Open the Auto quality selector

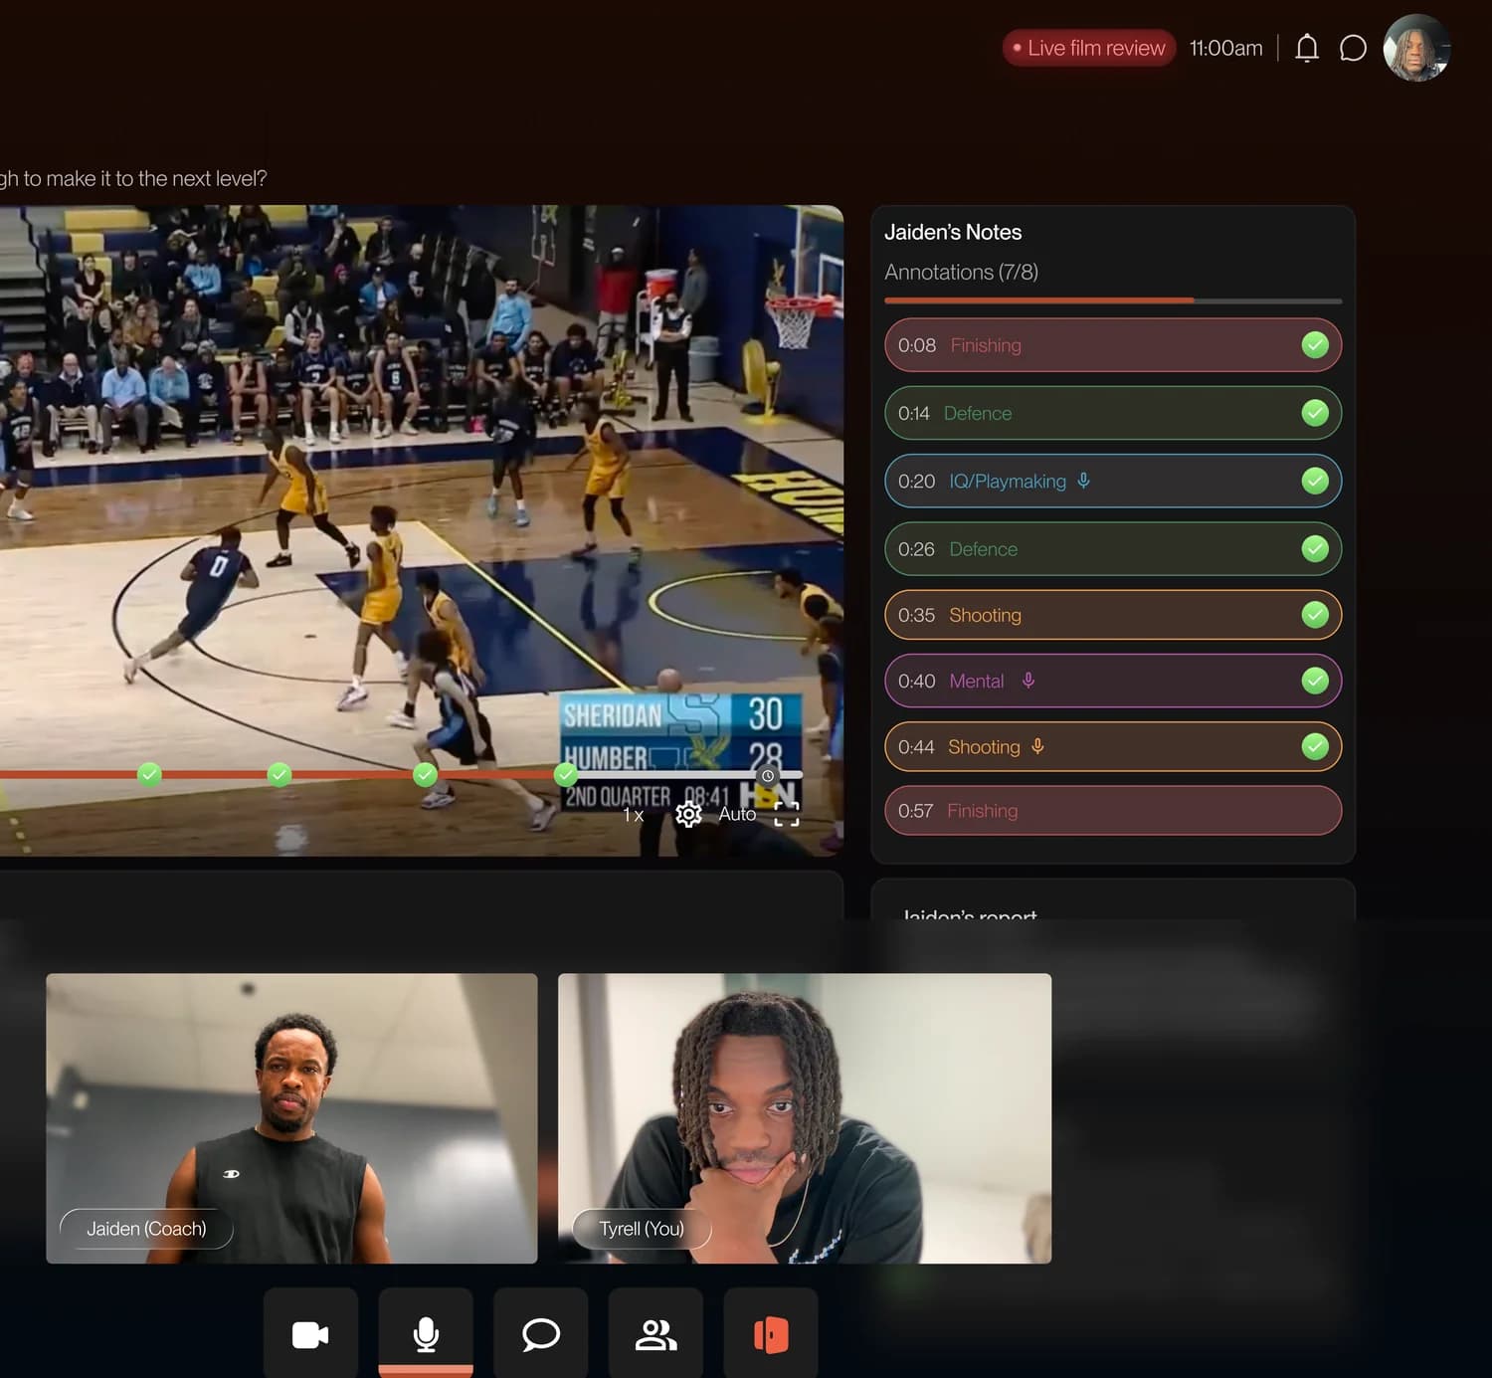pos(737,814)
